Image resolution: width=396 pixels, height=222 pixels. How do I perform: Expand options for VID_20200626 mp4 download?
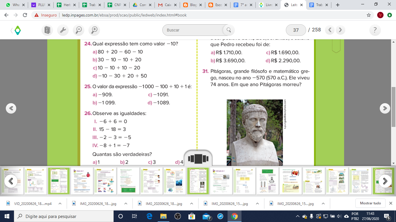[x=60, y=203]
